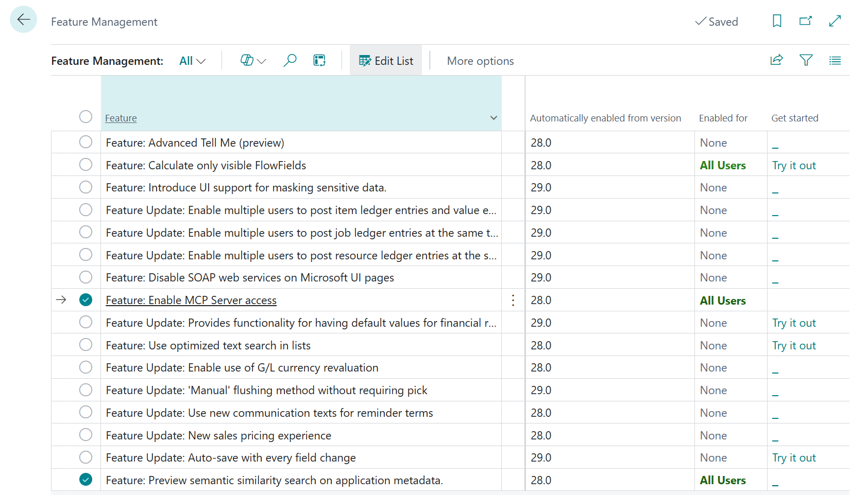This screenshot has width=868, height=495.
Task: Click the analyze view icon
Action: coord(319,61)
